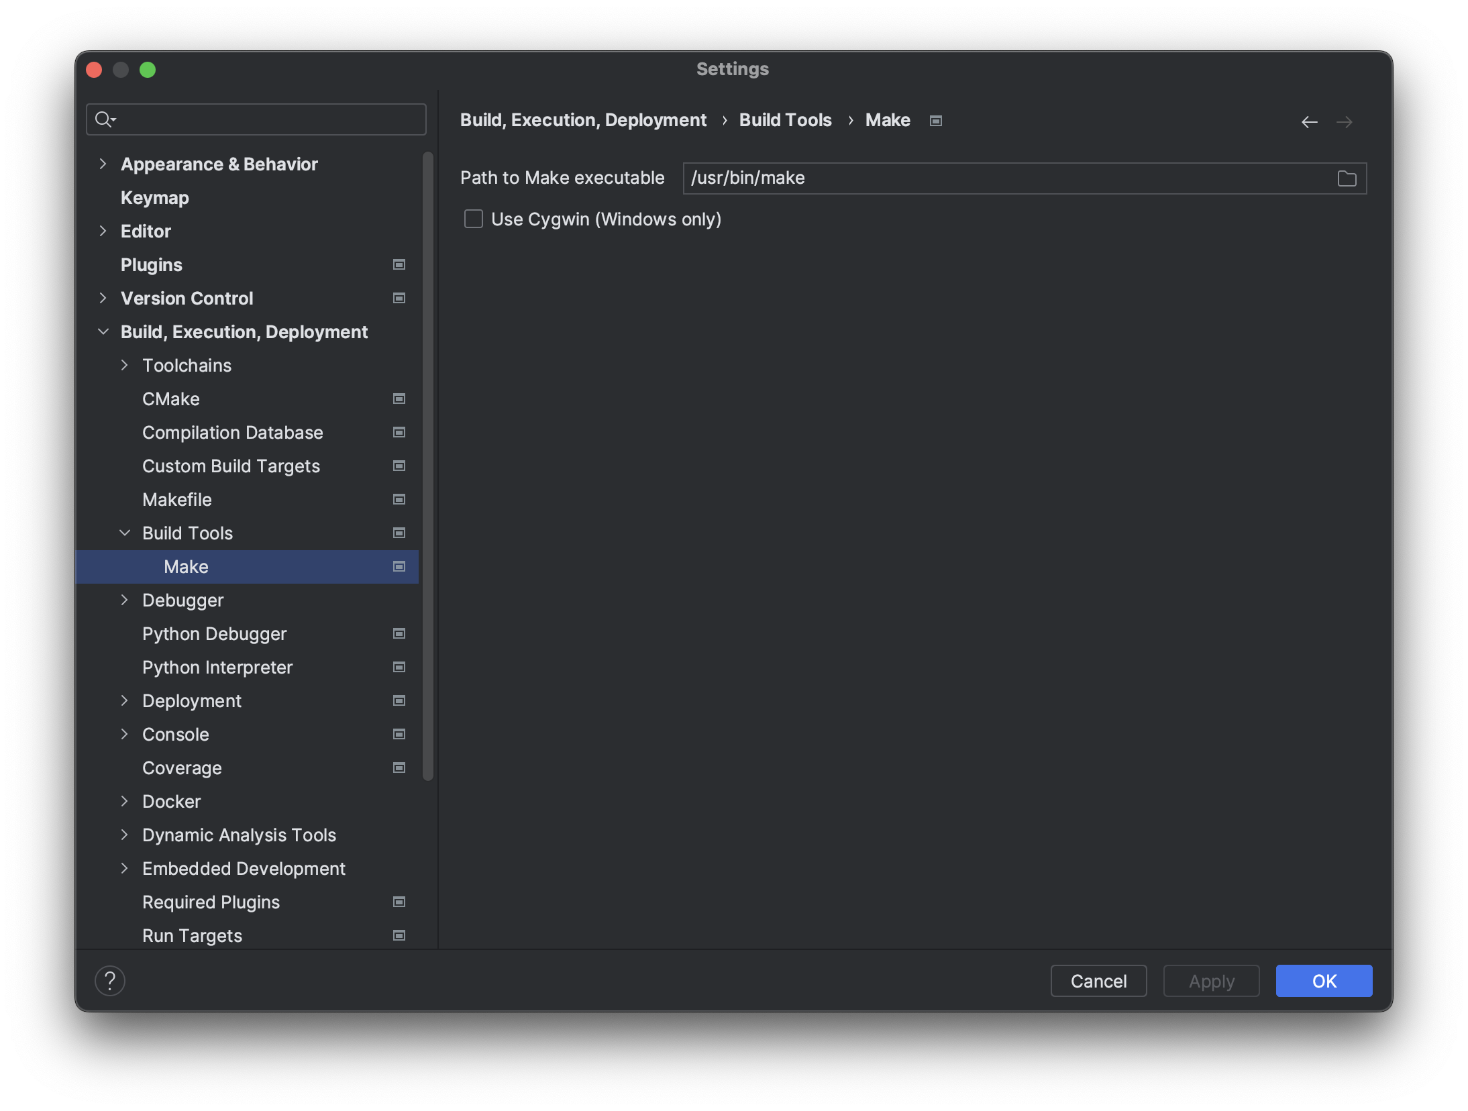Click the Cancel button
The width and height of the screenshot is (1468, 1111).
(1098, 981)
